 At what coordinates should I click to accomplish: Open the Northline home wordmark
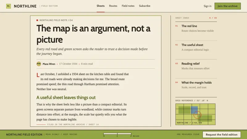25,6
